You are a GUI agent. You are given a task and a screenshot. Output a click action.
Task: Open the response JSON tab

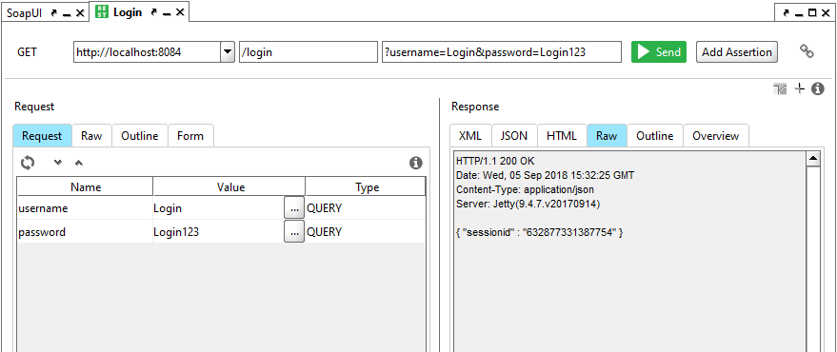click(x=514, y=135)
